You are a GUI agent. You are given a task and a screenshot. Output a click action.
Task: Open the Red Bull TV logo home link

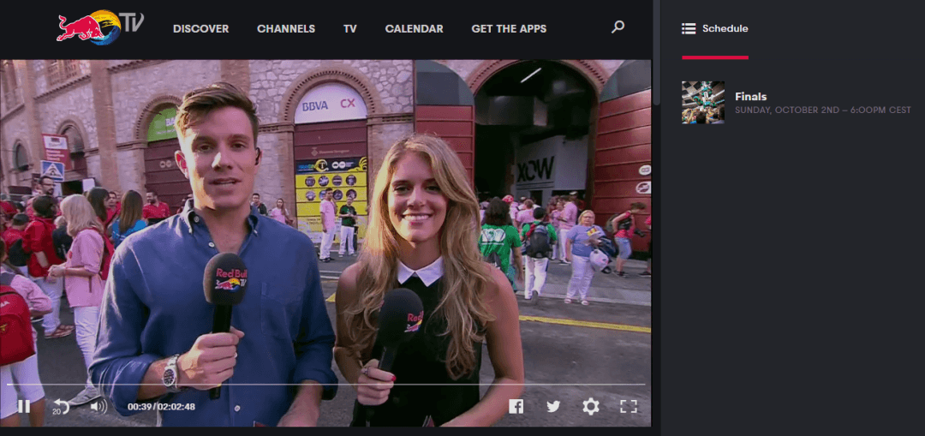pos(100,27)
